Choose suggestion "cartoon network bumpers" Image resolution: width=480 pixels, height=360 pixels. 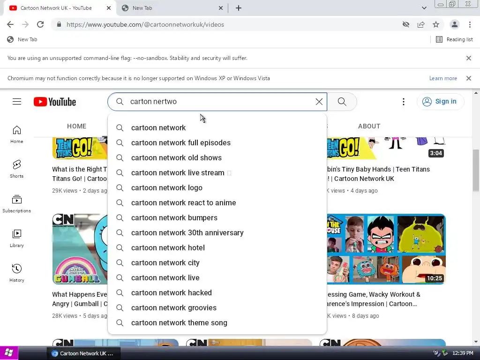pos(217,217)
